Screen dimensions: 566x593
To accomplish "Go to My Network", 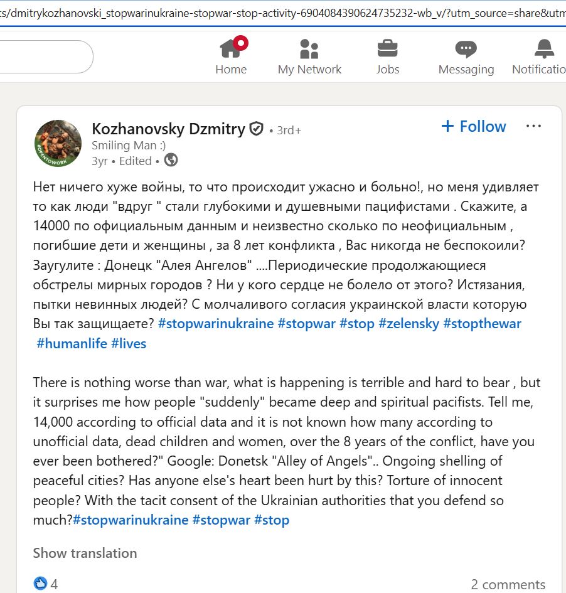I will pyautogui.click(x=309, y=50).
